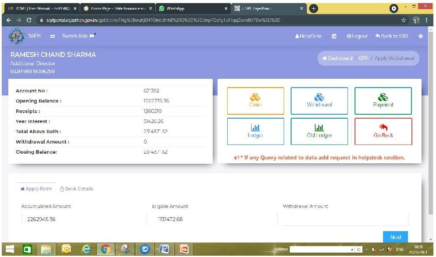436x257 pixels.
Task: Select the SIPF Rajasthan browser tab
Action: [x=269, y=9]
